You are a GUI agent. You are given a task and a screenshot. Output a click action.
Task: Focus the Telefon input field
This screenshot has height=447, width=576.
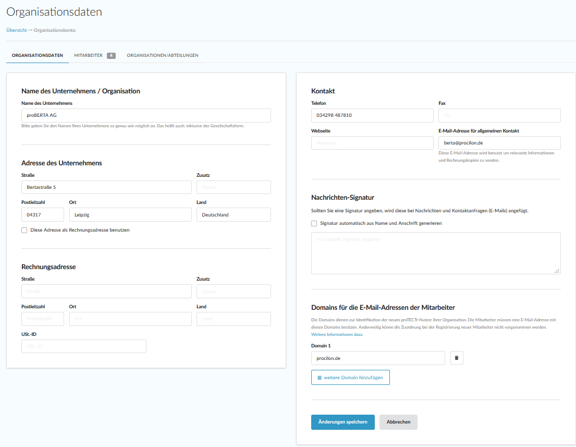(x=372, y=115)
